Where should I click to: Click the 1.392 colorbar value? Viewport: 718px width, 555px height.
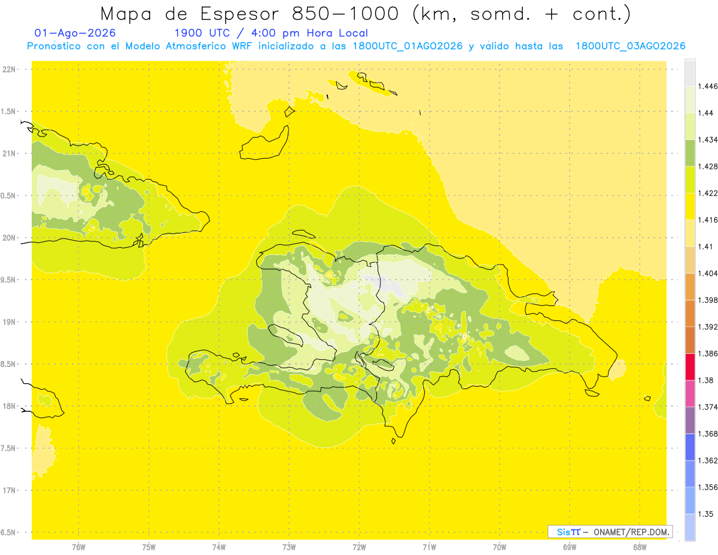click(x=708, y=327)
